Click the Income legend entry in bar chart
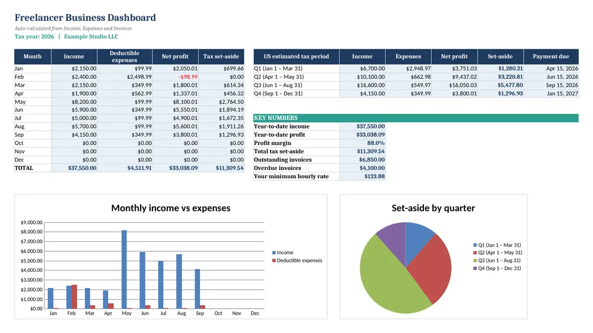The height and width of the screenshot is (333, 593). (x=282, y=252)
